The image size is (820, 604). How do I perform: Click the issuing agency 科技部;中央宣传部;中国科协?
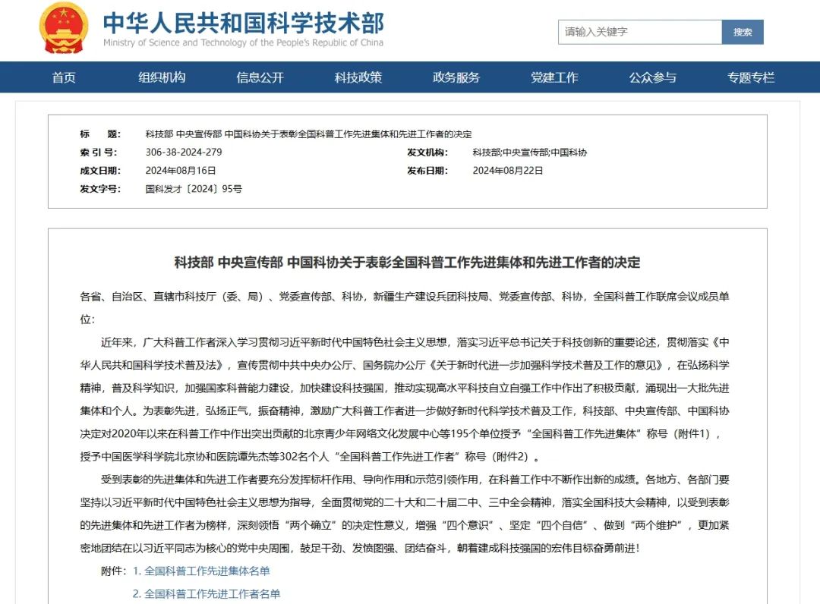coord(530,153)
